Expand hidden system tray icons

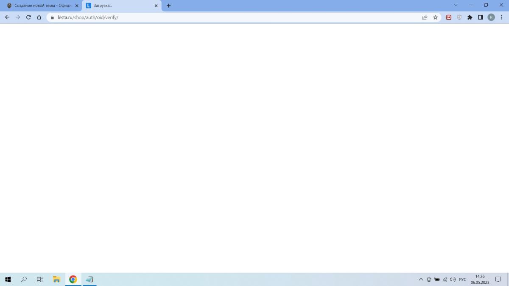pos(421,280)
